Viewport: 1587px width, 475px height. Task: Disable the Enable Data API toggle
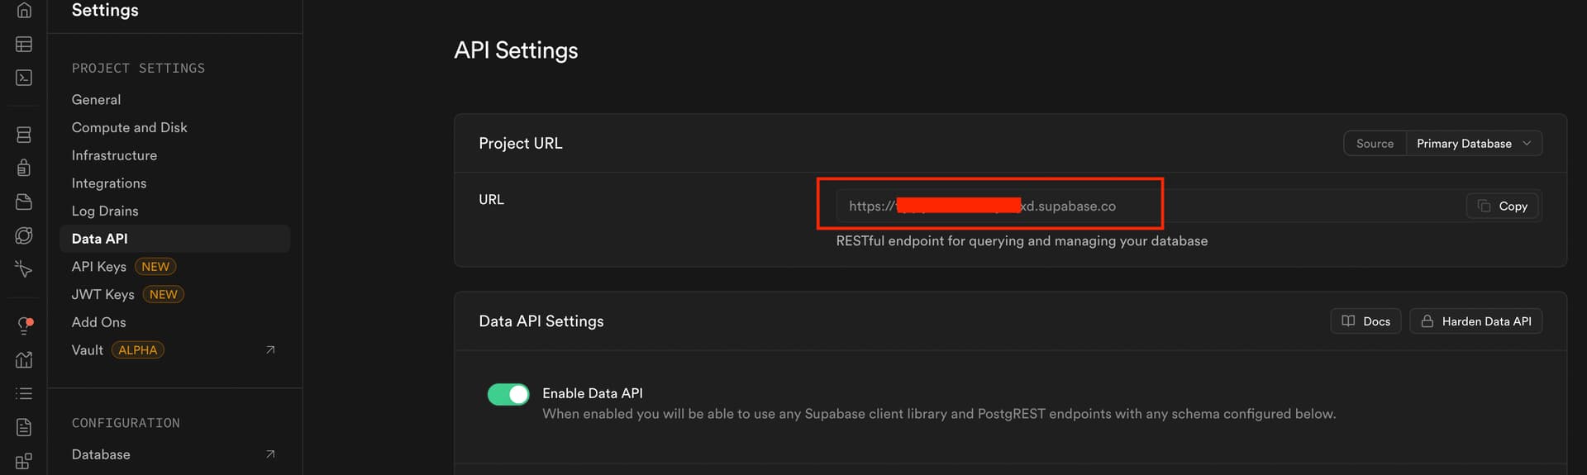pyautogui.click(x=508, y=394)
